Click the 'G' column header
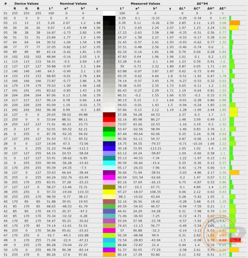Viewport: 248px width, 258px height. [26, 9]
